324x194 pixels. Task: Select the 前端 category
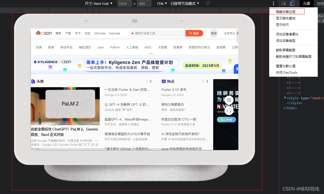click(x=51, y=47)
